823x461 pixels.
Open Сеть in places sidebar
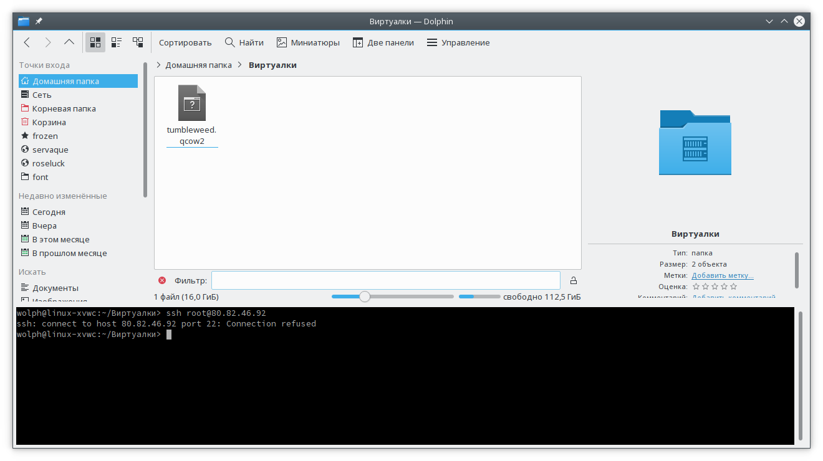coord(78,95)
